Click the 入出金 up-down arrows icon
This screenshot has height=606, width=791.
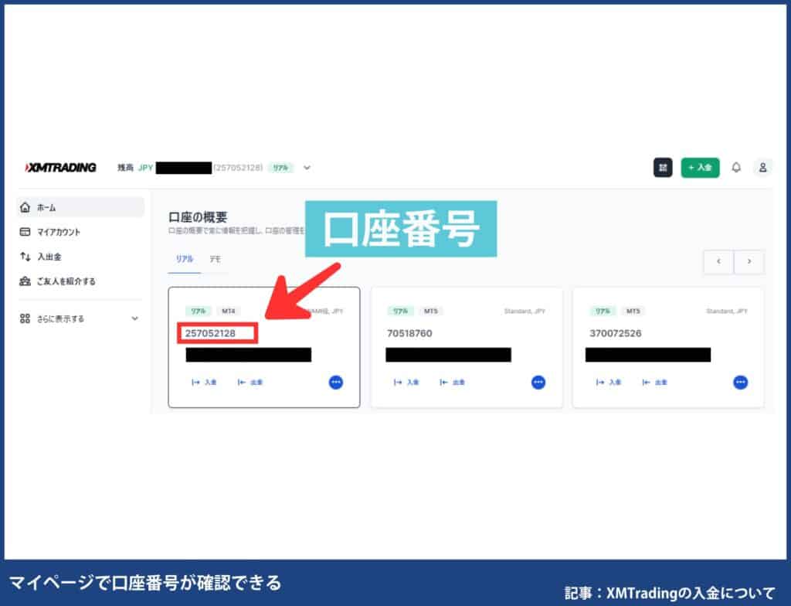pos(26,256)
